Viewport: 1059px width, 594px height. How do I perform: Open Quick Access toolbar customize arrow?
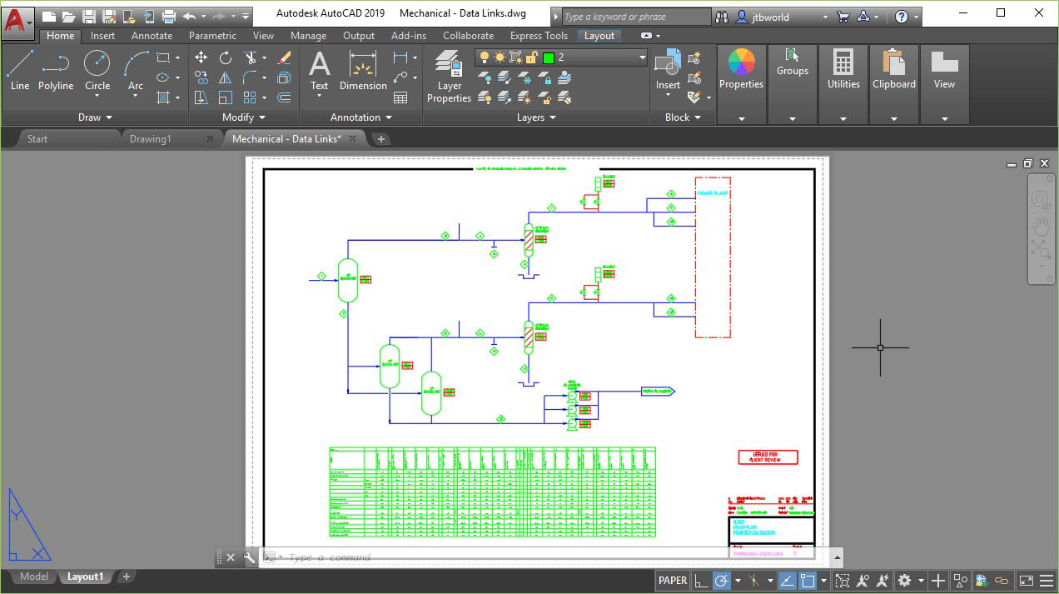246,16
